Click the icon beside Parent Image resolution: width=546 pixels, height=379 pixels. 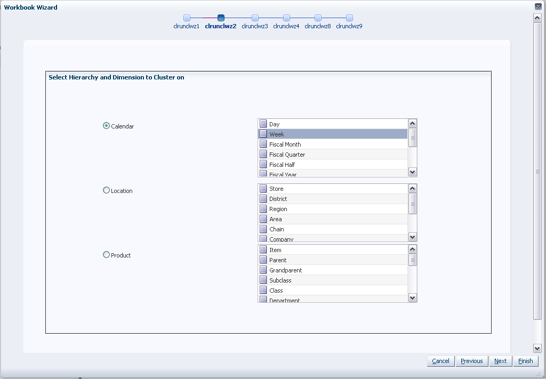click(x=263, y=260)
